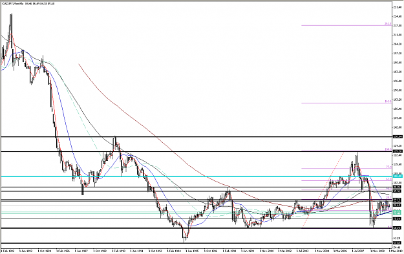Click the 142.80 price axis label
The height and width of the screenshot is (254, 404).
(x=397, y=127)
